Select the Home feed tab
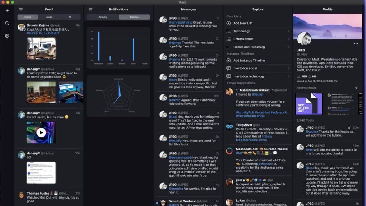366x206 pixels. point(28,17)
